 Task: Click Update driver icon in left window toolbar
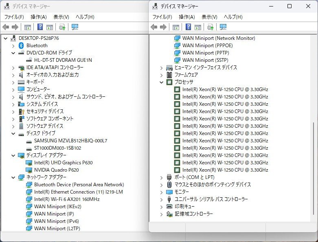62,27
